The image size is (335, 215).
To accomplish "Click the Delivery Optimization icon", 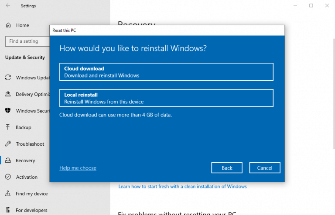I will (x=8, y=94).
